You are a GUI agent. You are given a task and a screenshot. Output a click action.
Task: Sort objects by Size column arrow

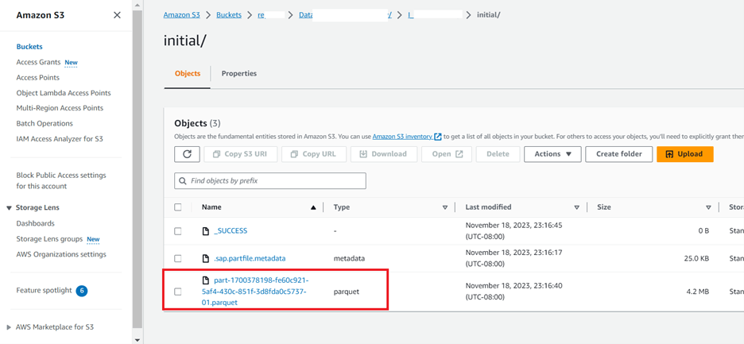pyautogui.click(x=708, y=207)
